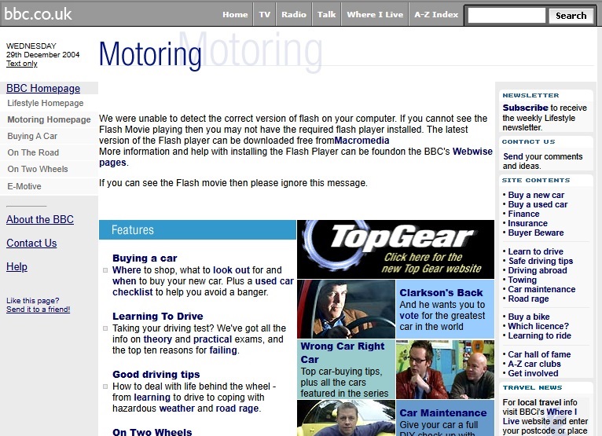The width and height of the screenshot is (602, 436).
Task: Open the Talk nav item
Action: pyautogui.click(x=326, y=15)
